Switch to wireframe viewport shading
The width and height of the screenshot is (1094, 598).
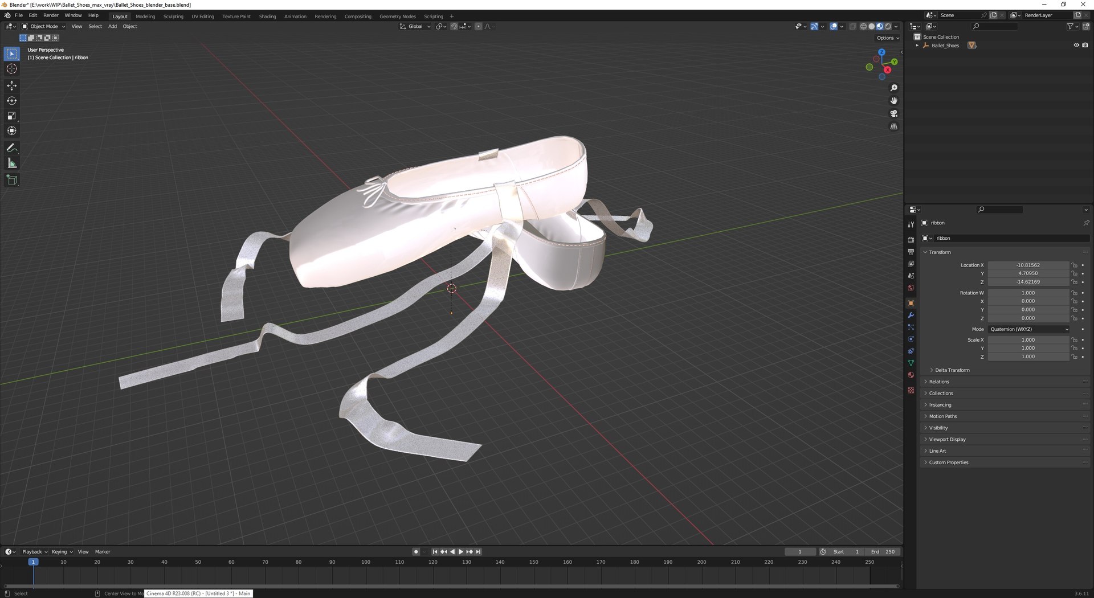863,26
